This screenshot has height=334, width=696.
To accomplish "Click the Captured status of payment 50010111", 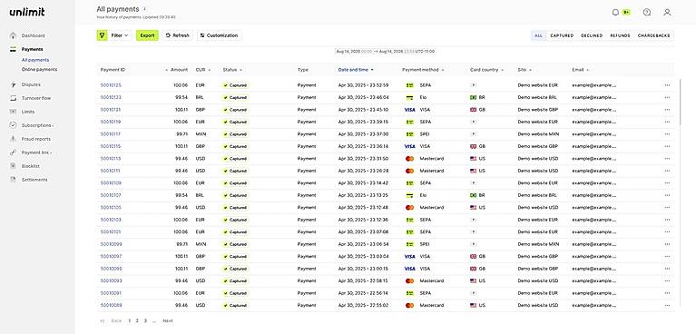I will (236, 171).
